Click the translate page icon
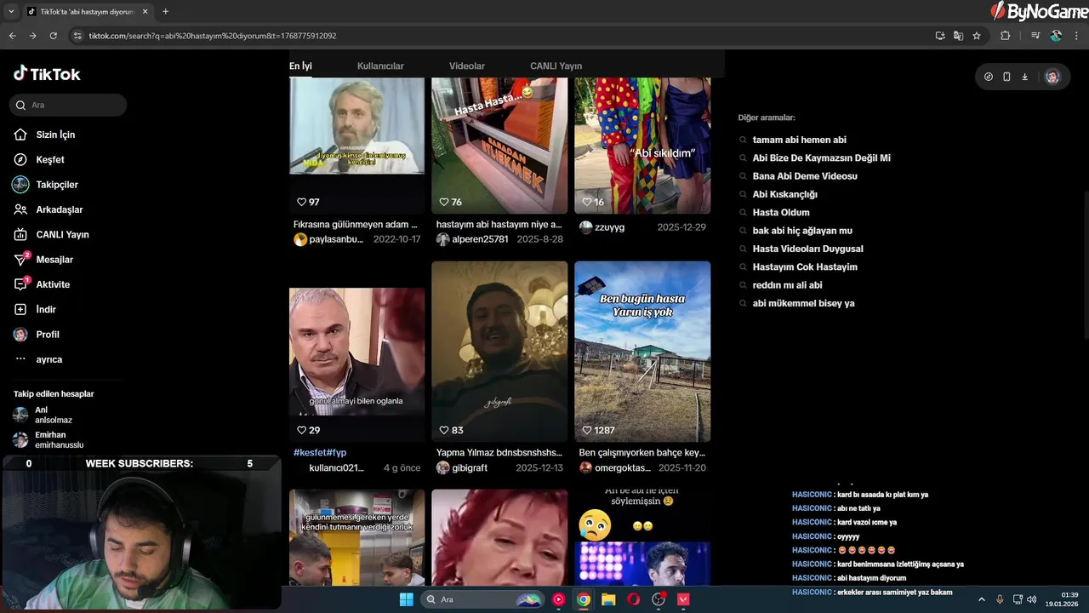1089x613 pixels. 958,36
